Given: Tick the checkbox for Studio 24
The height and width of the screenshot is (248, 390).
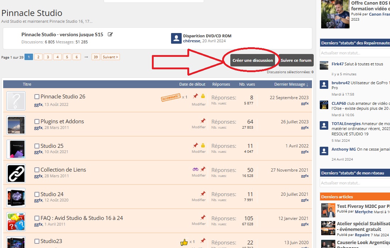Looking at the screenshot, I should 37,194.
